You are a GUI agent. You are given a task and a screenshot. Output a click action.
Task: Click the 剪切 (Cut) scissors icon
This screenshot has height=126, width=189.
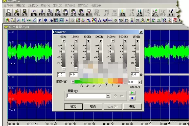[42, 13]
